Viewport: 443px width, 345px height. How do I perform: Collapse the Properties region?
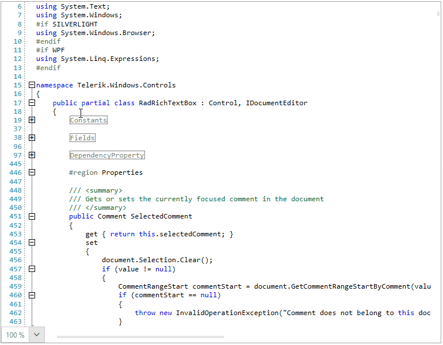tap(32, 172)
